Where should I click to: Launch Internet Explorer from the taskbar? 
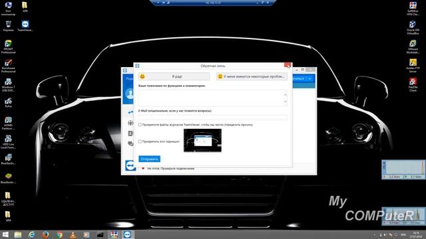tap(32, 234)
